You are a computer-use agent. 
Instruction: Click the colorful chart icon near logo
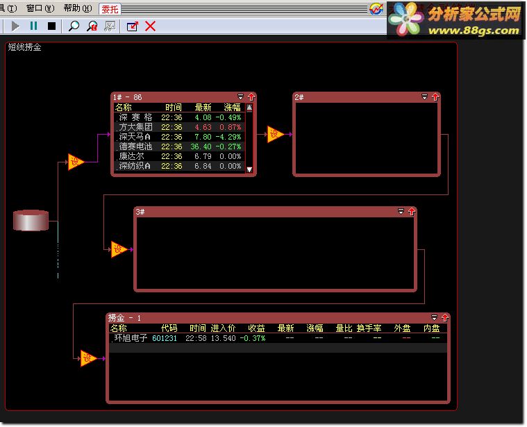pos(376,9)
